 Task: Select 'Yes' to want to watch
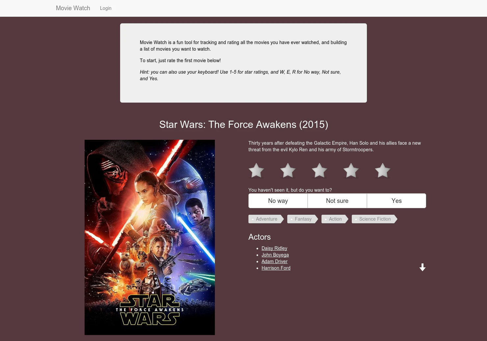(x=397, y=201)
